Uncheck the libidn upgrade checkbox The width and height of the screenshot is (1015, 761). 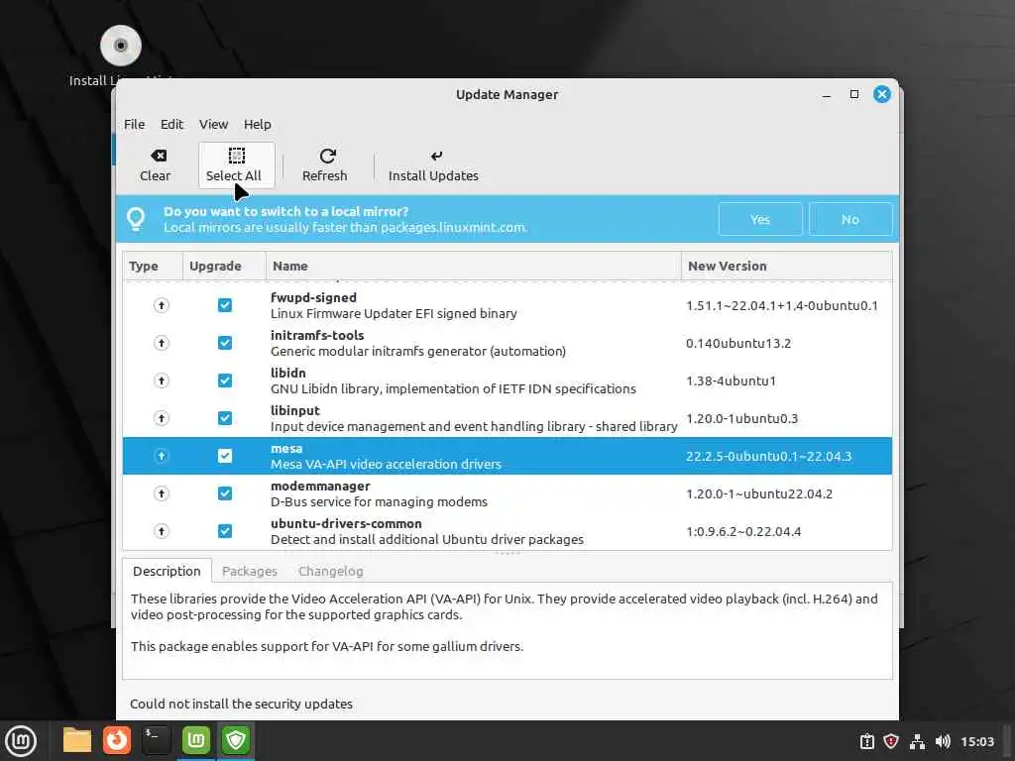tap(225, 380)
